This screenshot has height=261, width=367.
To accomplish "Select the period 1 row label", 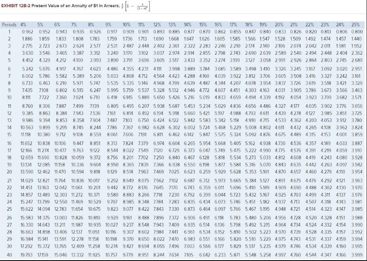I will click(x=9, y=32).
